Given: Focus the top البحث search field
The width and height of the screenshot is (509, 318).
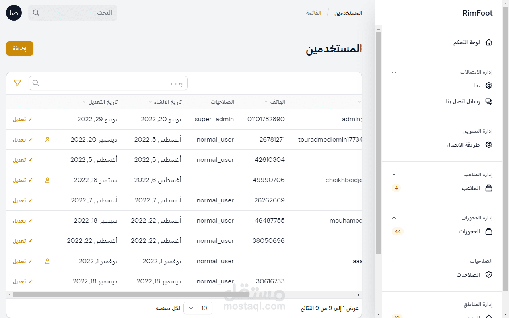Looking at the screenshot, I should [73, 13].
